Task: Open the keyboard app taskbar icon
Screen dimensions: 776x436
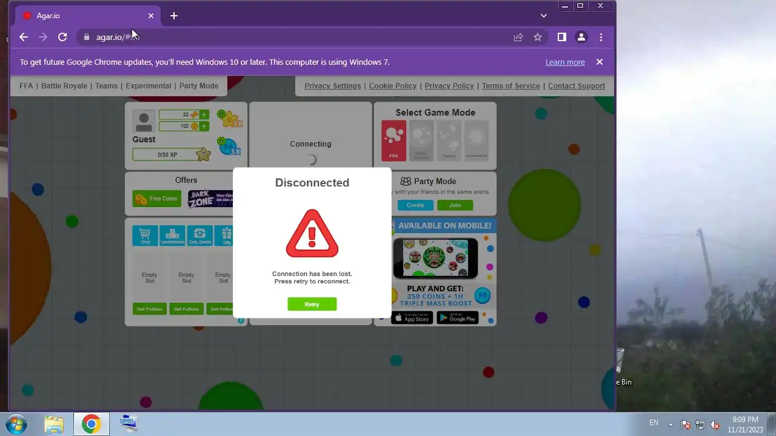Action: [129, 423]
